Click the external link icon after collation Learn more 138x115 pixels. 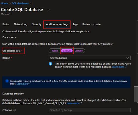(x=81, y=103)
